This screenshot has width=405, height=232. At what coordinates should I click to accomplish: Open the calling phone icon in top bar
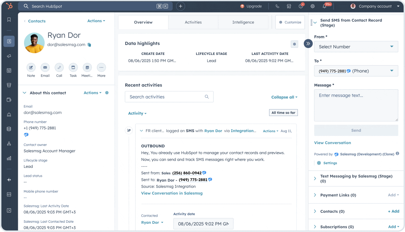(277, 6)
